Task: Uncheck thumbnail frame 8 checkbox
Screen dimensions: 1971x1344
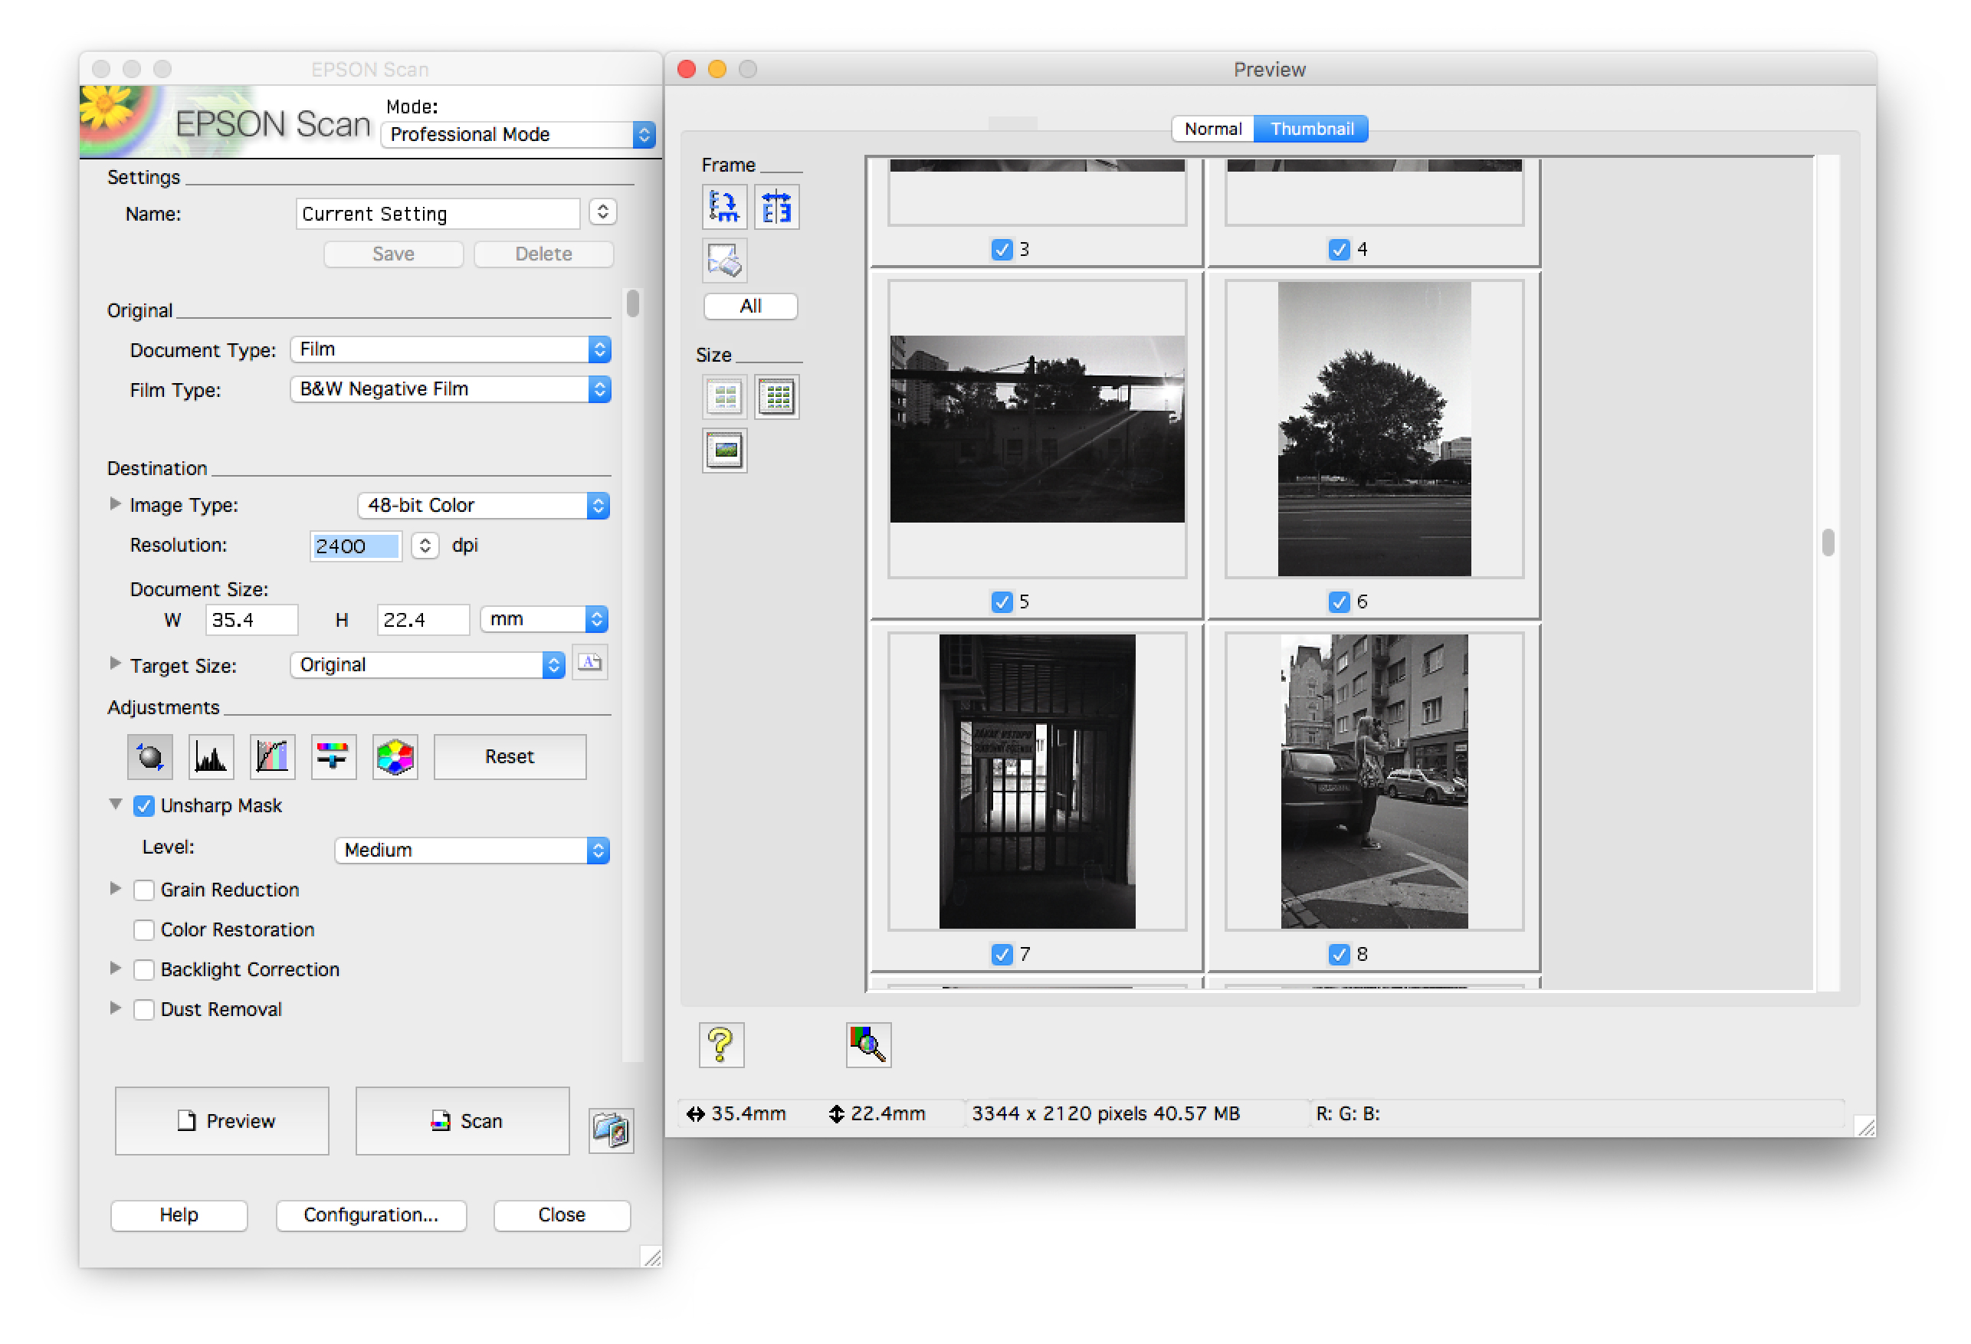Action: click(x=1338, y=955)
